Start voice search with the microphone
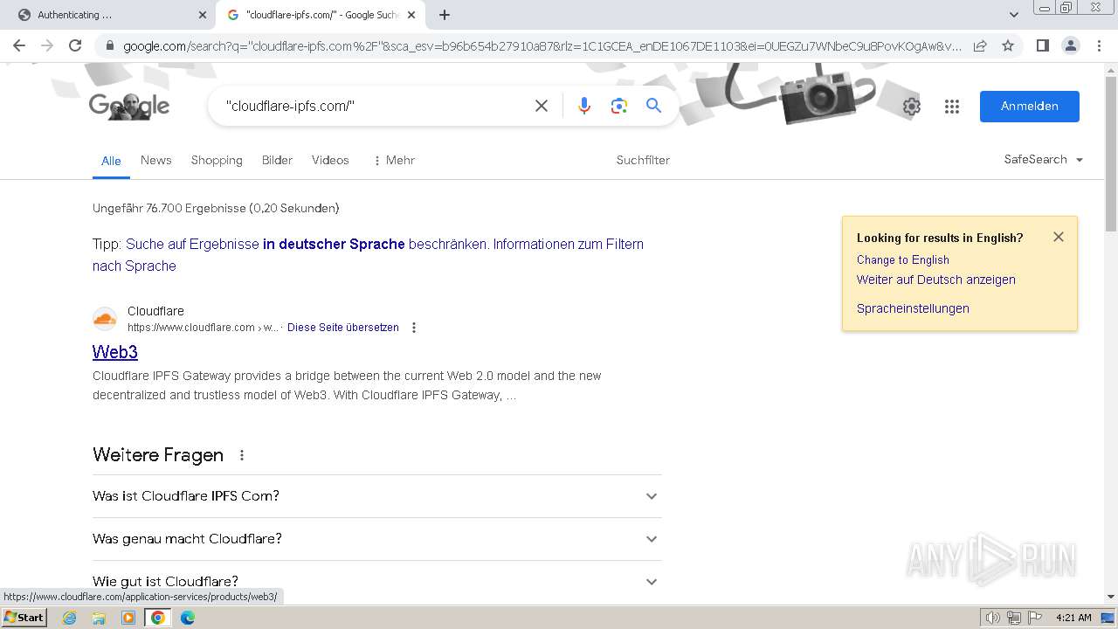Viewport: 1118px width, 629px height. coord(584,106)
